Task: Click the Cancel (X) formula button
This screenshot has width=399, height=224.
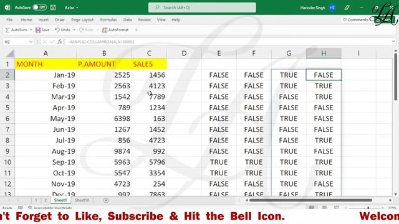Action: (x=44, y=42)
